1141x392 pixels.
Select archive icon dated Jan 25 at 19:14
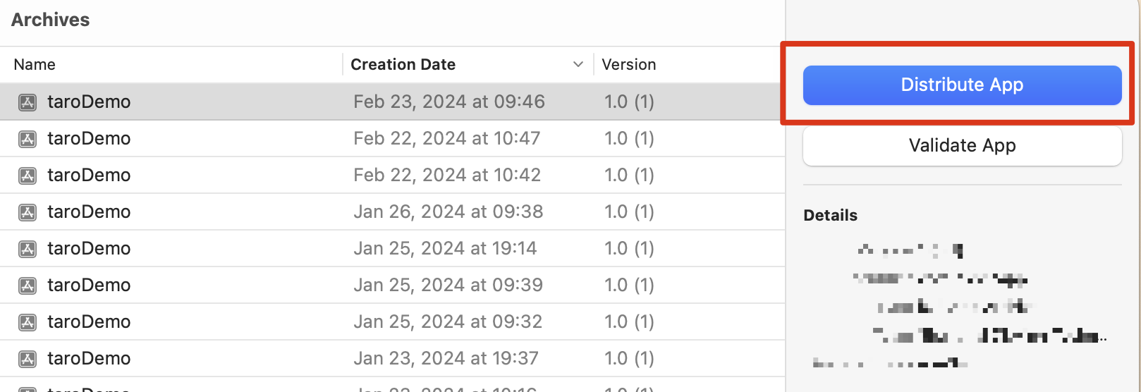click(28, 249)
